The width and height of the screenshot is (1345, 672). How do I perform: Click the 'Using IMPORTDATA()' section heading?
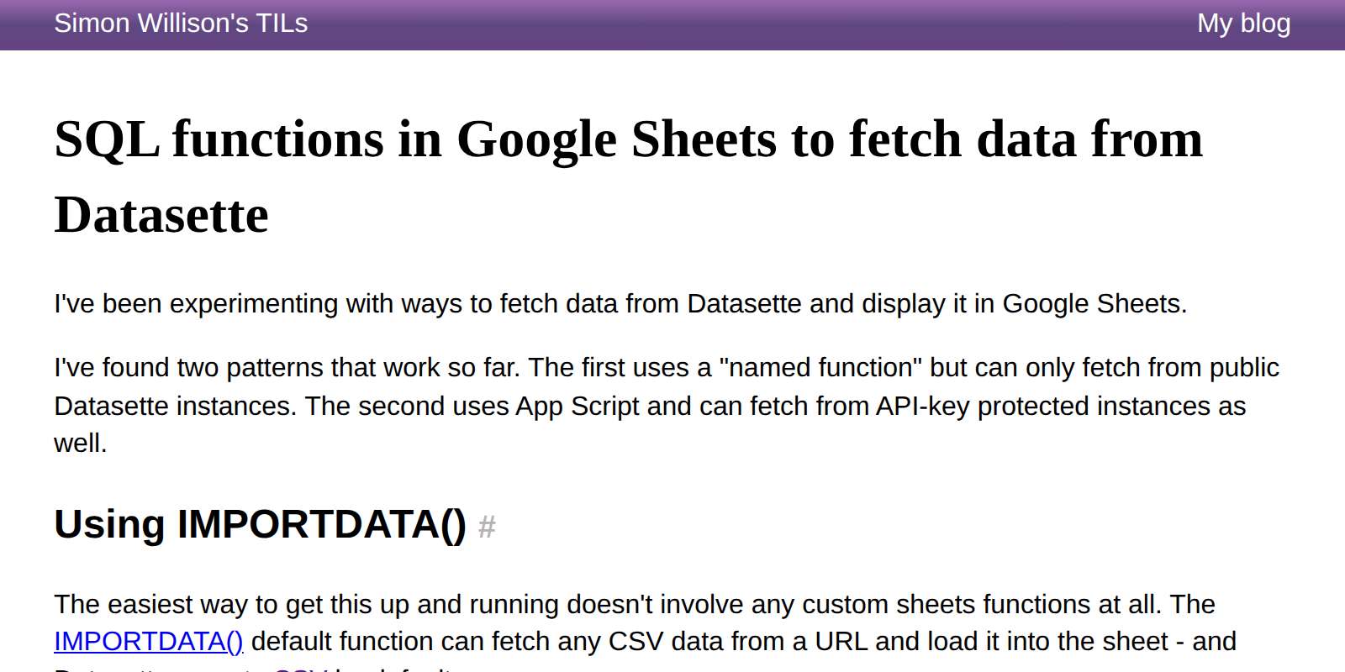click(260, 524)
